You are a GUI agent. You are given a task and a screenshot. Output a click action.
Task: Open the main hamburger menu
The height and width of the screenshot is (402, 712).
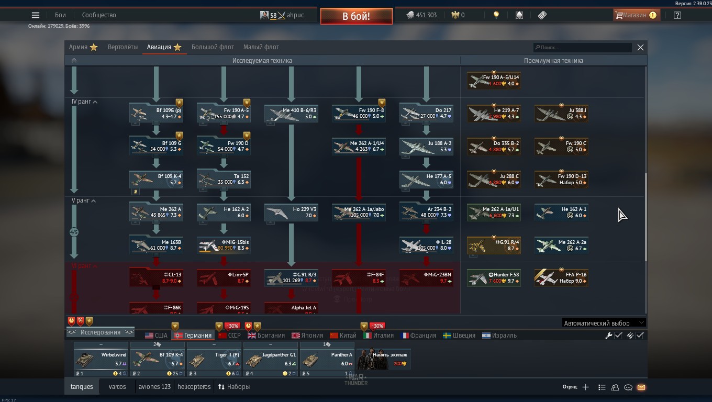pos(36,15)
